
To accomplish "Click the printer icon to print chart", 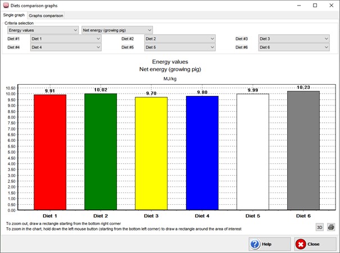I will (x=331, y=227).
